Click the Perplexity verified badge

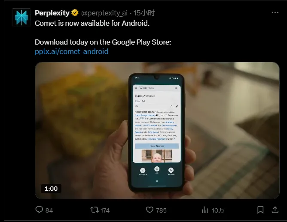click(75, 13)
